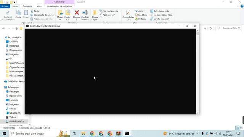
Task: Click the Pegar ribbon icon
Action: [x=26, y=13]
